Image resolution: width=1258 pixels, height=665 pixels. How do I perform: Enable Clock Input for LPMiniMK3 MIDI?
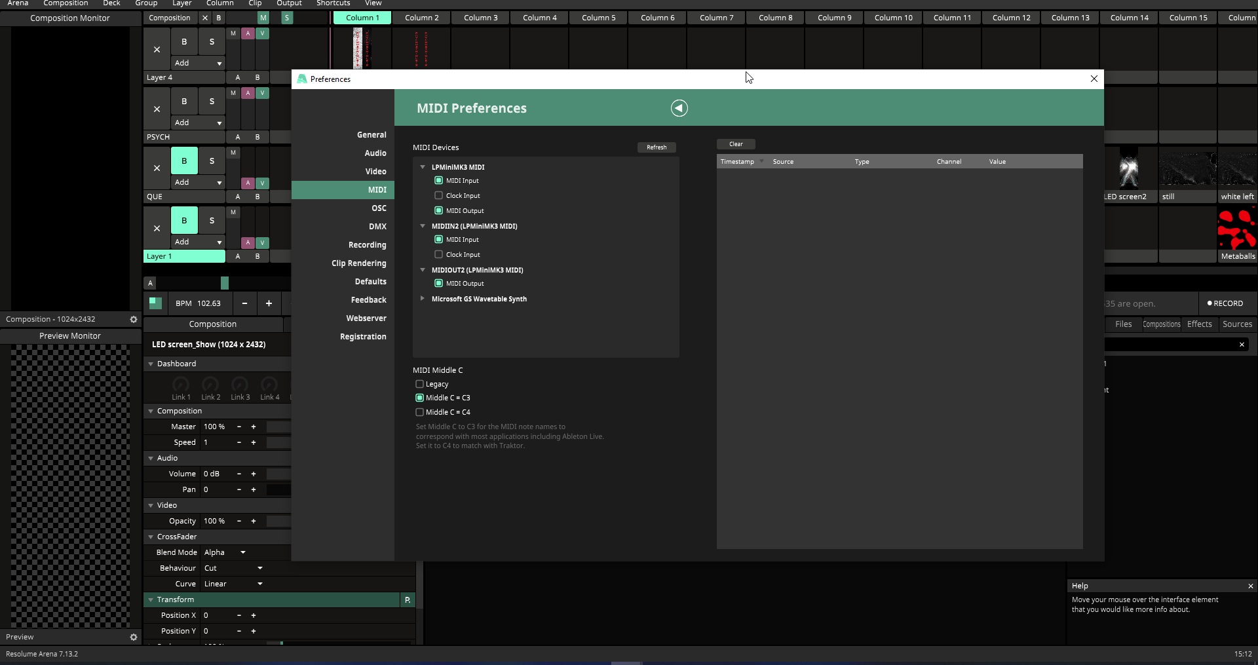coord(439,195)
